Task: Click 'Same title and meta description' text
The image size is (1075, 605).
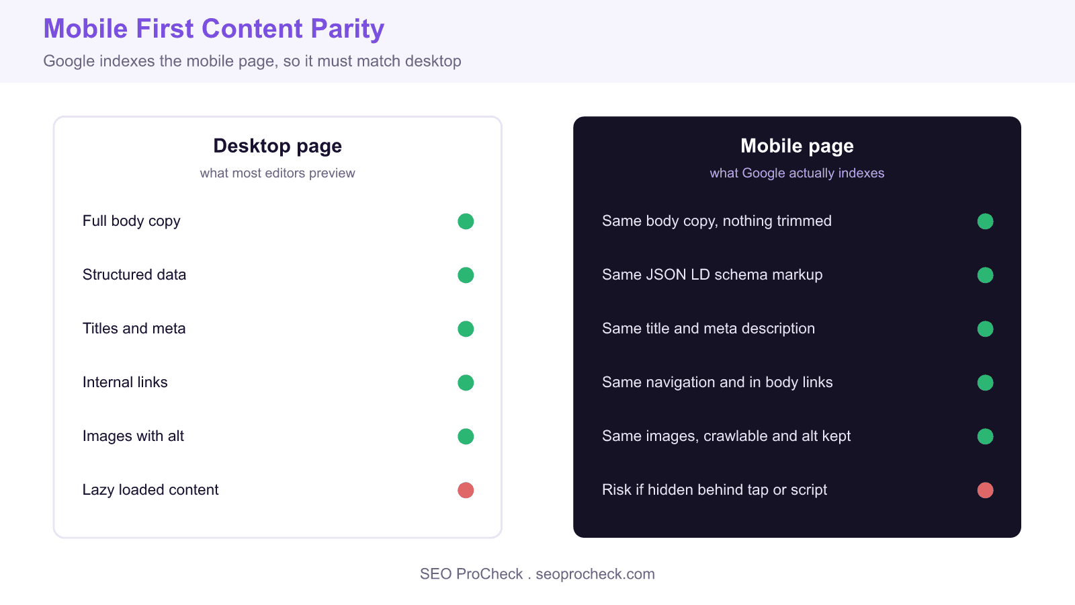Action: [x=708, y=329]
